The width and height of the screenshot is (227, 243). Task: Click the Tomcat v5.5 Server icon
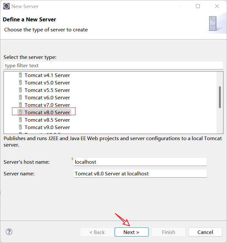(20, 90)
